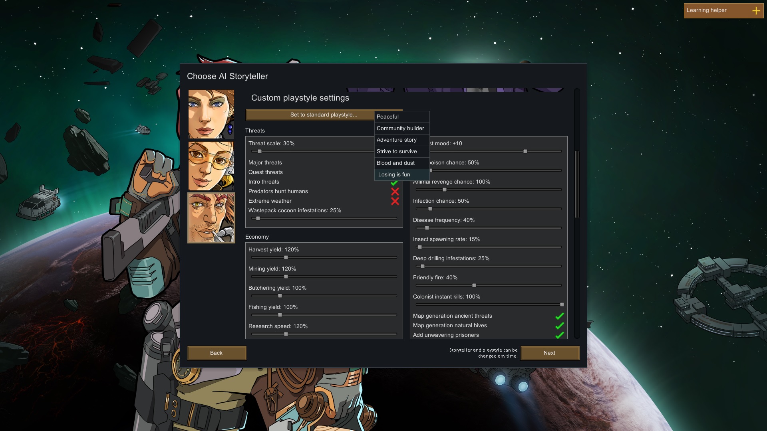Viewport: 767px width, 431px height.
Task: Choose Blood and dust playstyle option
Action: pos(402,163)
